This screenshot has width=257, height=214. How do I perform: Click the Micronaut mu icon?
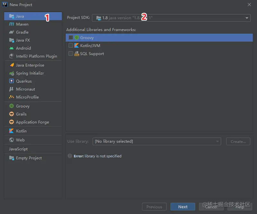(11, 89)
